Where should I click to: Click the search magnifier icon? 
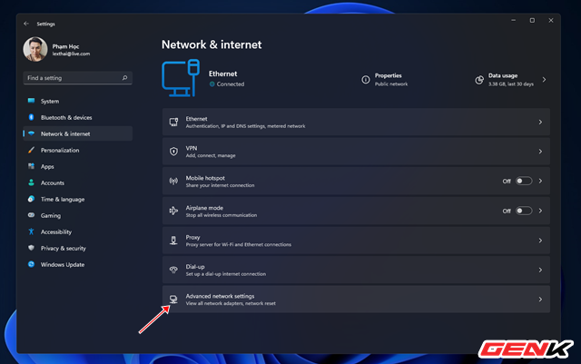(x=125, y=78)
